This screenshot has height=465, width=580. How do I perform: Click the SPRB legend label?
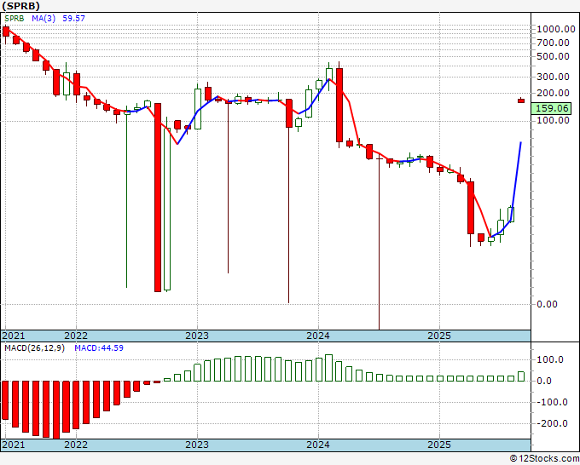click(x=14, y=19)
